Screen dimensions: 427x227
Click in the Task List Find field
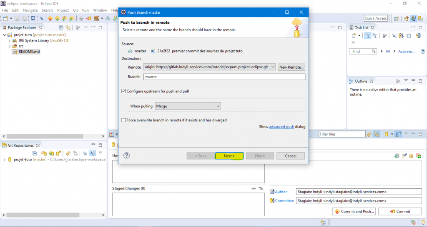coord(363,51)
